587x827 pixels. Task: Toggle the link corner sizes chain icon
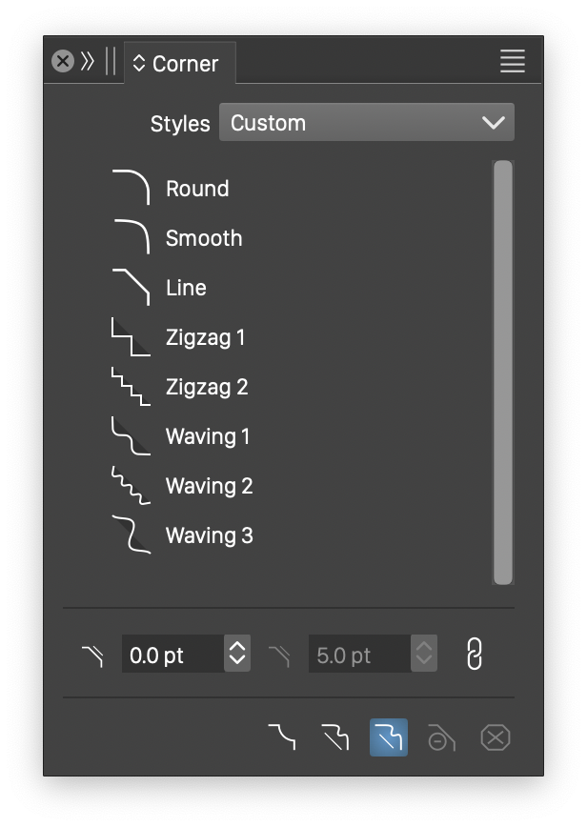[x=474, y=655]
